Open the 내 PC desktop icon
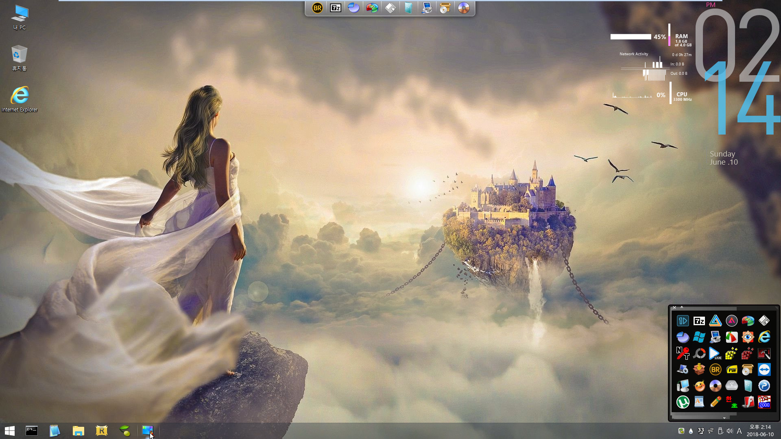The width and height of the screenshot is (781, 439). pos(20,18)
